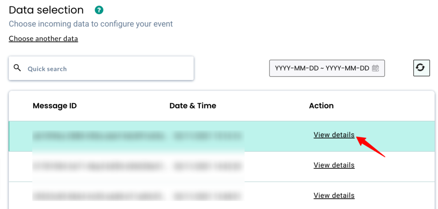Open View details in the second row
Image resolution: width=438 pixels, height=209 pixels.
[334, 165]
